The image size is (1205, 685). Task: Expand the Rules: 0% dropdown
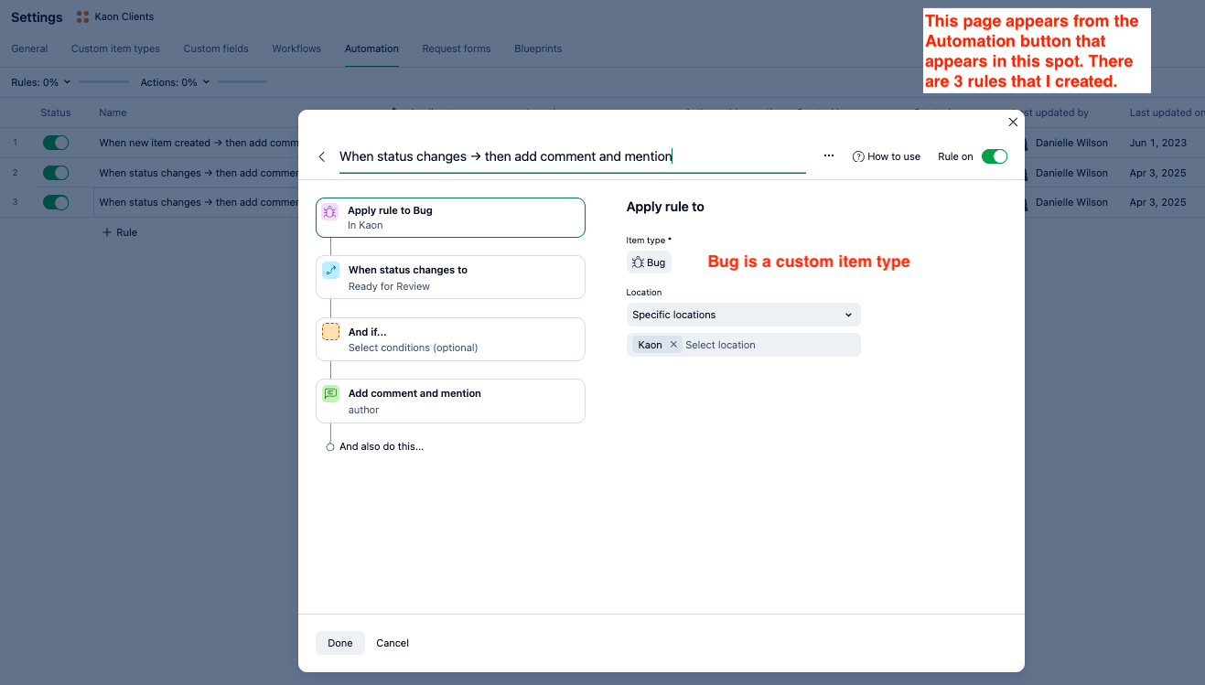point(40,82)
